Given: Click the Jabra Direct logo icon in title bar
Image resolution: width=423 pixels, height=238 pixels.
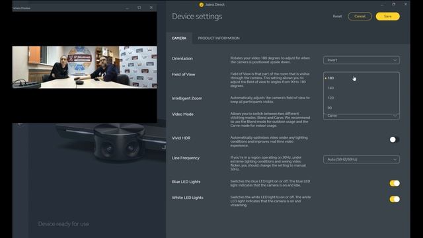Looking at the screenshot, I should click(201, 5).
